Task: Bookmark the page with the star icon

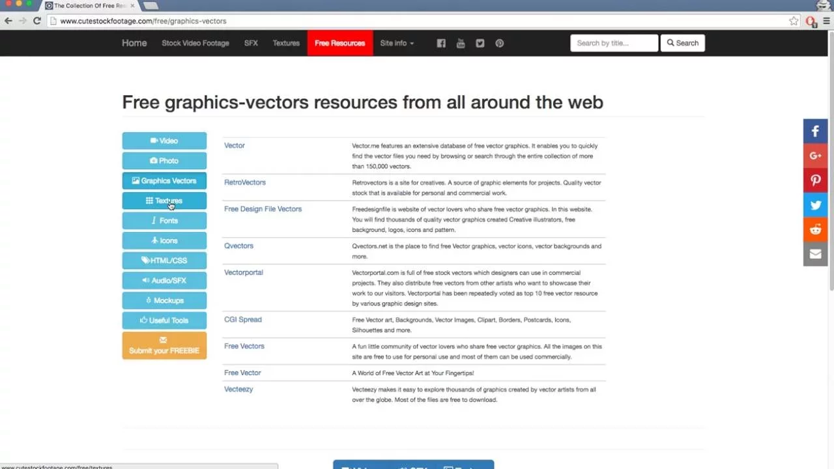Action: coord(794,21)
